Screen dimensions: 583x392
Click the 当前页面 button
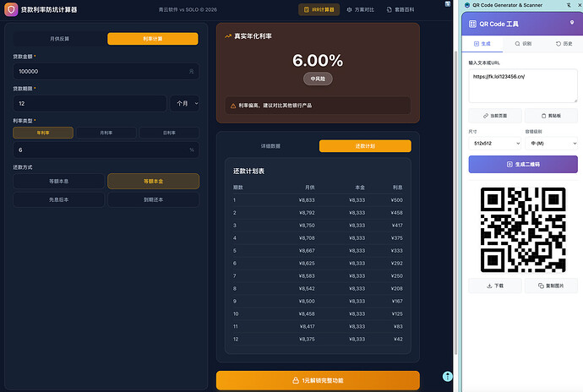click(x=495, y=116)
